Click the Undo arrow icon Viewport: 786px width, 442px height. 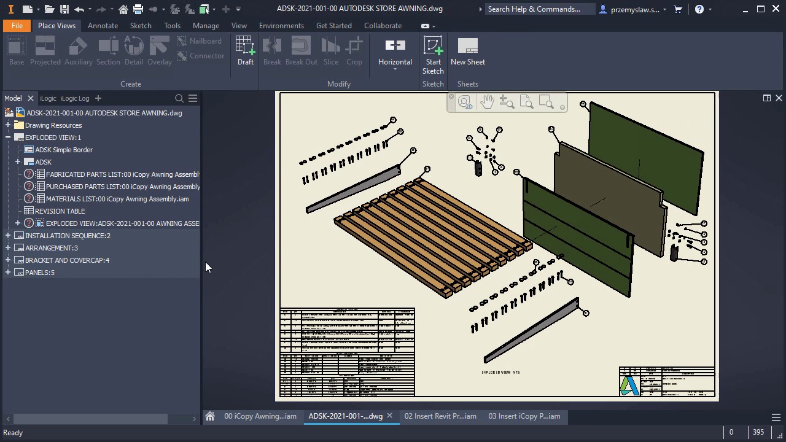(x=79, y=9)
